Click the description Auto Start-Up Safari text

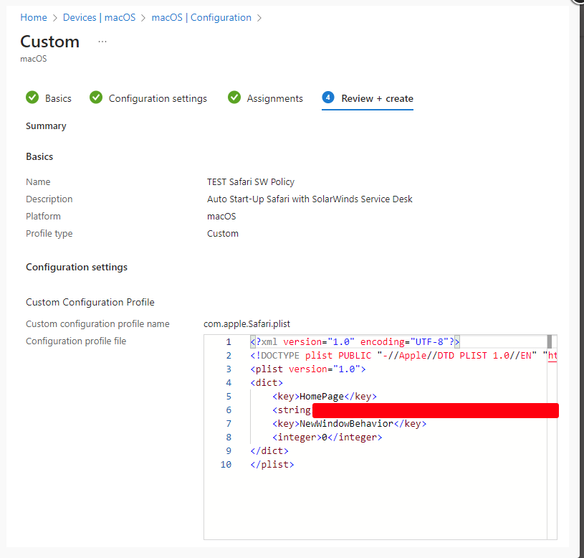(x=310, y=199)
